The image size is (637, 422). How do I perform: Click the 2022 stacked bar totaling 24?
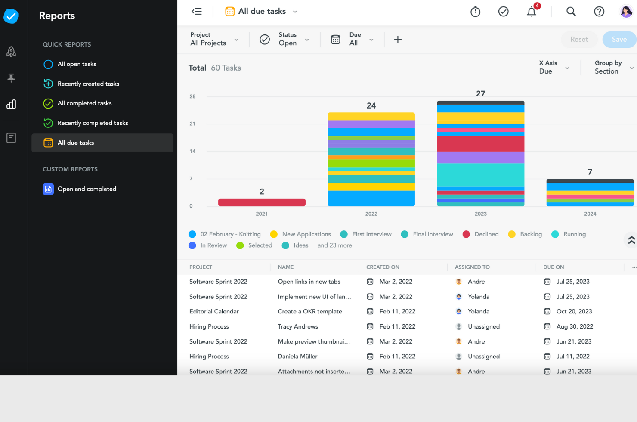[371, 159]
